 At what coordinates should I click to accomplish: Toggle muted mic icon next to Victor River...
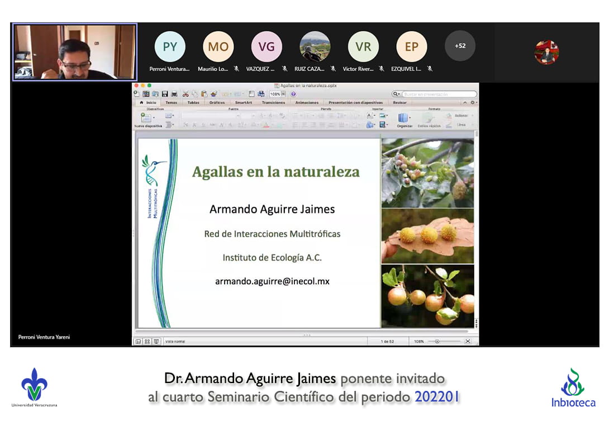(382, 69)
